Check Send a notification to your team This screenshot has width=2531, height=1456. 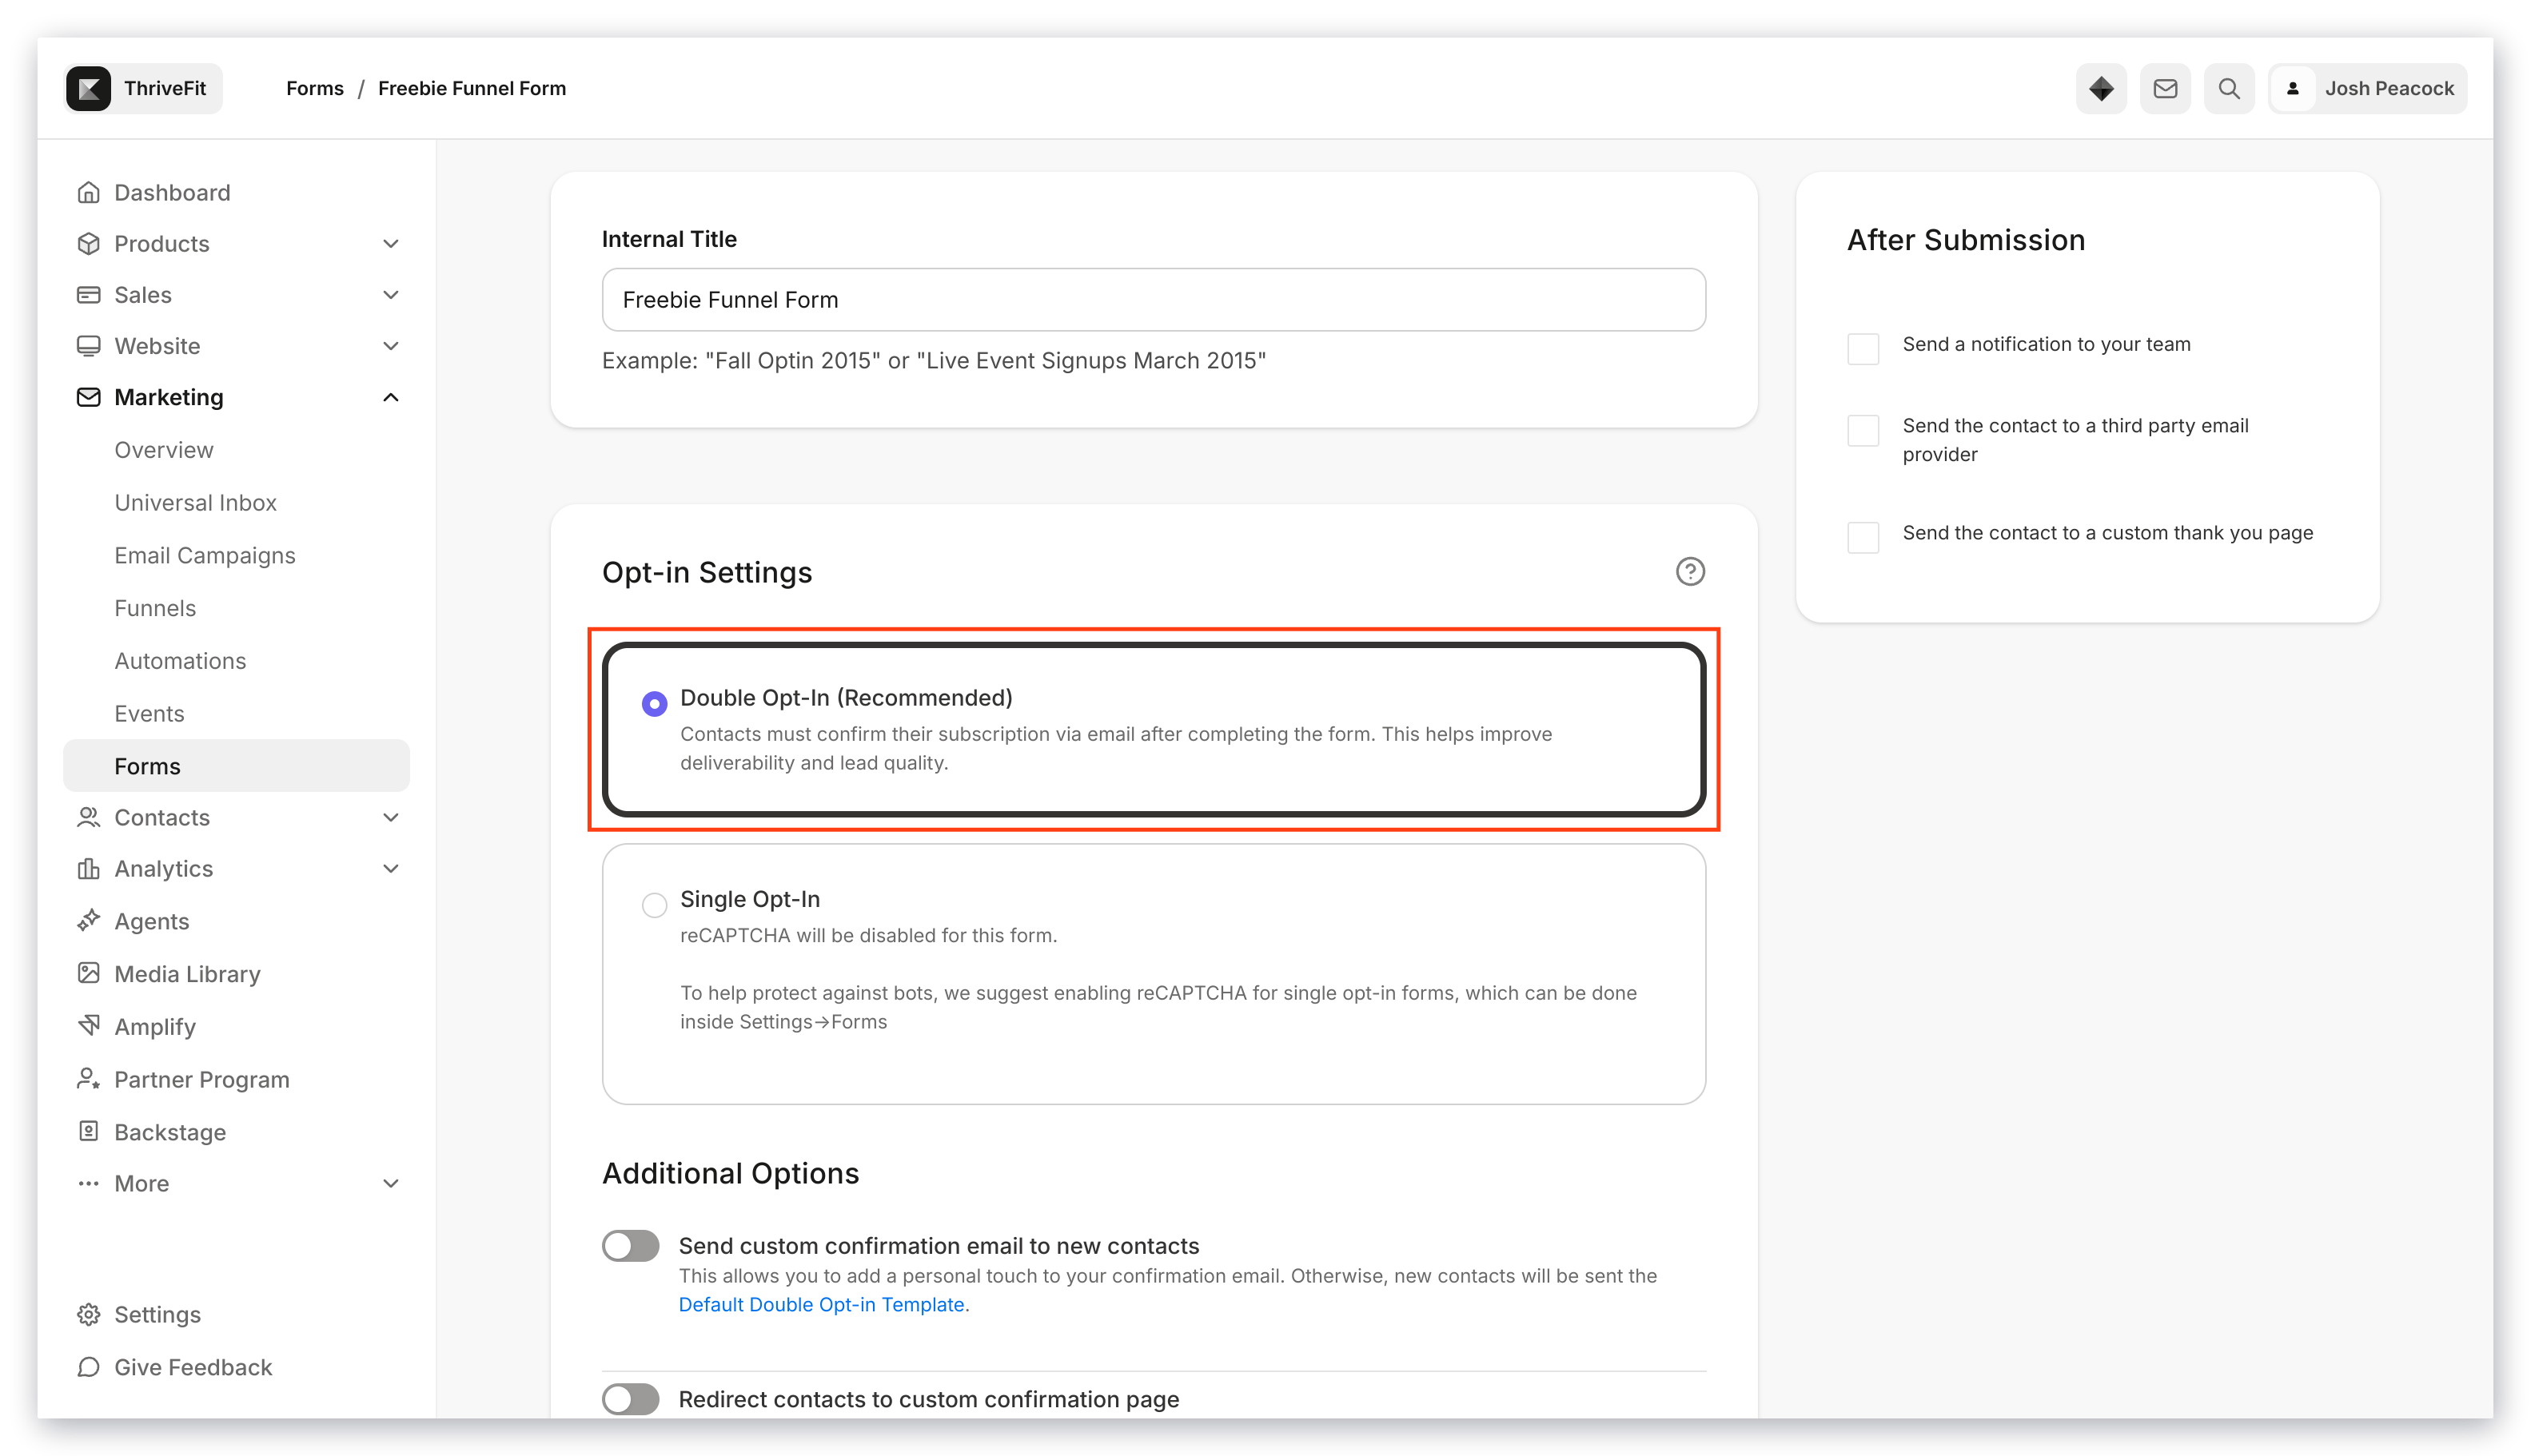(x=1863, y=349)
